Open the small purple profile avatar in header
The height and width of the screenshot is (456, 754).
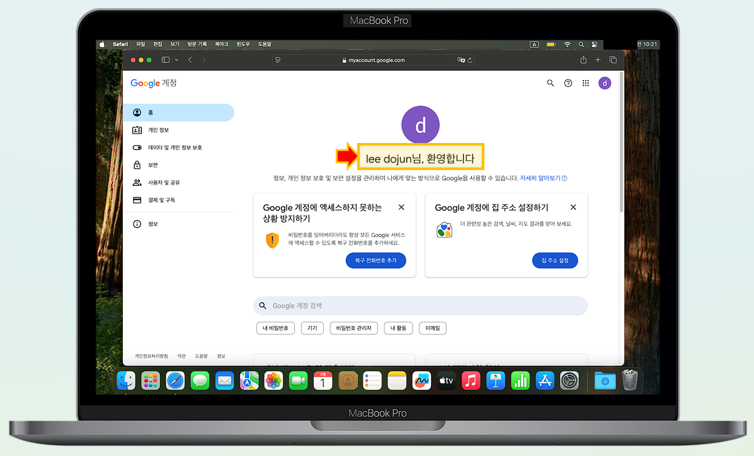(x=605, y=83)
